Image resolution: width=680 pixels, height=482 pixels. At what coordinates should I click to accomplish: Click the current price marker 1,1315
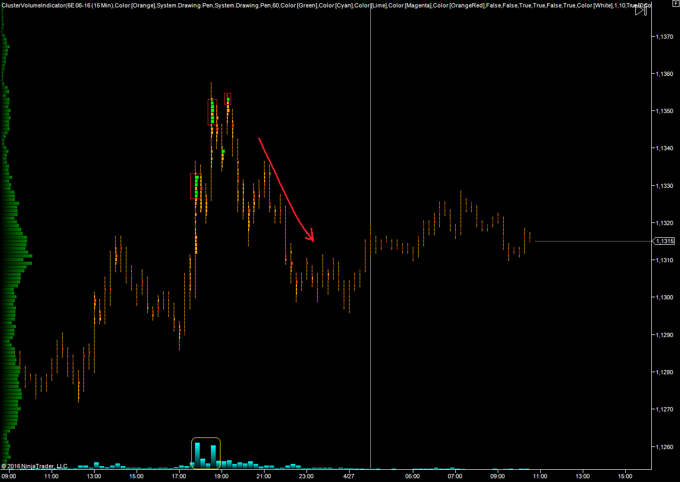665,241
